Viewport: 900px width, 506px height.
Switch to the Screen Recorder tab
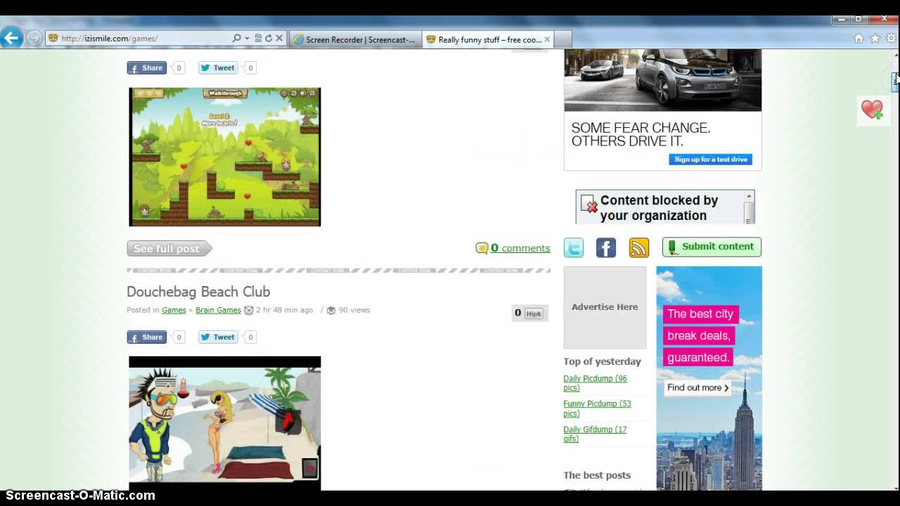[x=354, y=39]
